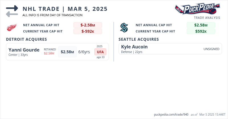
Task: Click Detroit net annual cap hit value
Action: point(87,25)
